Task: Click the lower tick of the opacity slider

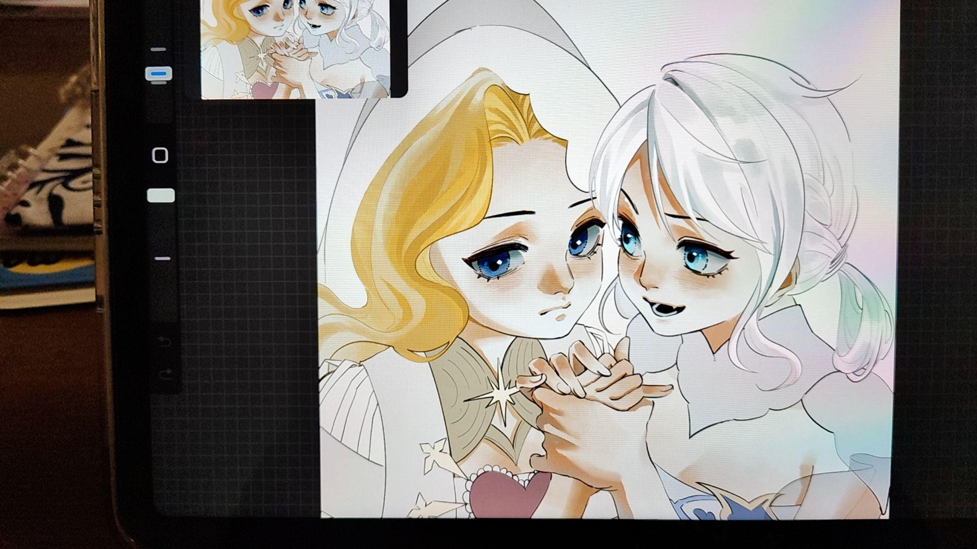Action: pyautogui.click(x=162, y=258)
